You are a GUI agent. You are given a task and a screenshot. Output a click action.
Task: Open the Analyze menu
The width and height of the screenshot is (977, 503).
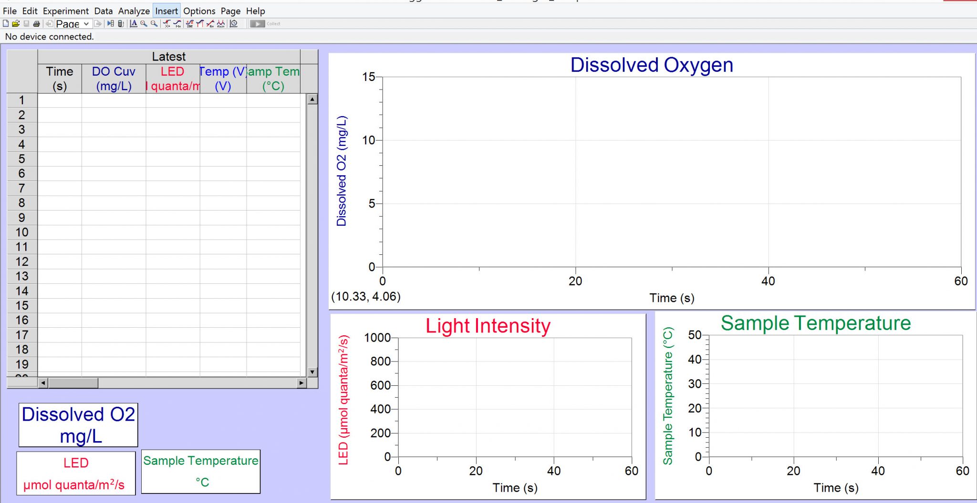coord(134,11)
